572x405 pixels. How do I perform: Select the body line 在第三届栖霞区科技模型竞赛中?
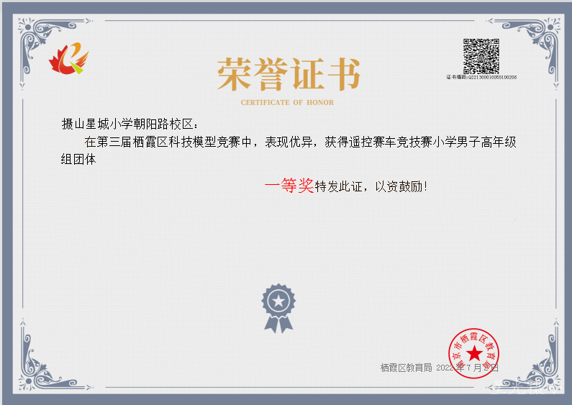168,142
